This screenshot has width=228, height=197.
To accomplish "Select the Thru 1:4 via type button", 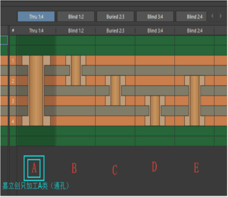I will pos(36,17).
